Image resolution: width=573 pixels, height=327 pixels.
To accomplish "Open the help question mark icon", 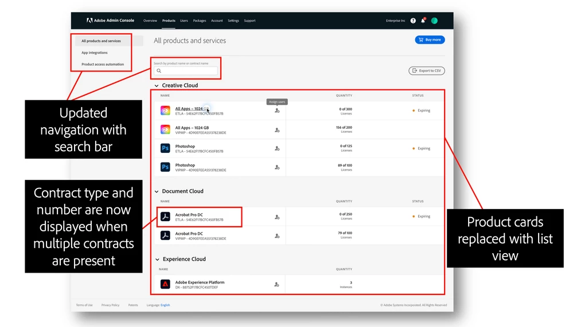I will coord(413,21).
